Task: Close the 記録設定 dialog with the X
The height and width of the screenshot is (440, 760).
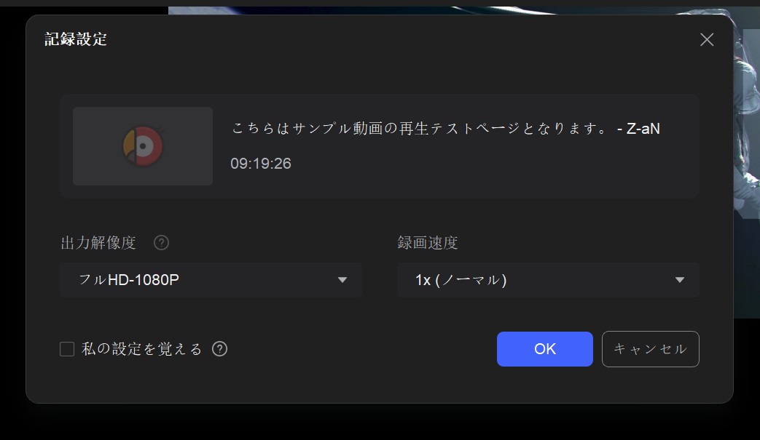Action: pyautogui.click(x=707, y=40)
